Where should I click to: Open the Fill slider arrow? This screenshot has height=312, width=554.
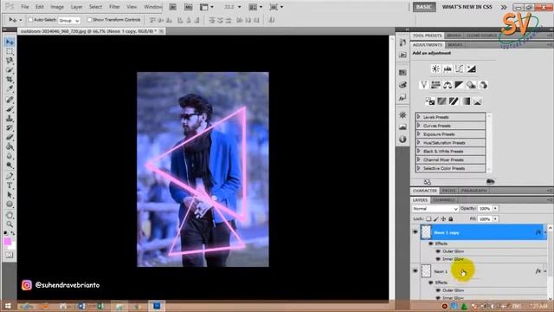click(495, 219)
